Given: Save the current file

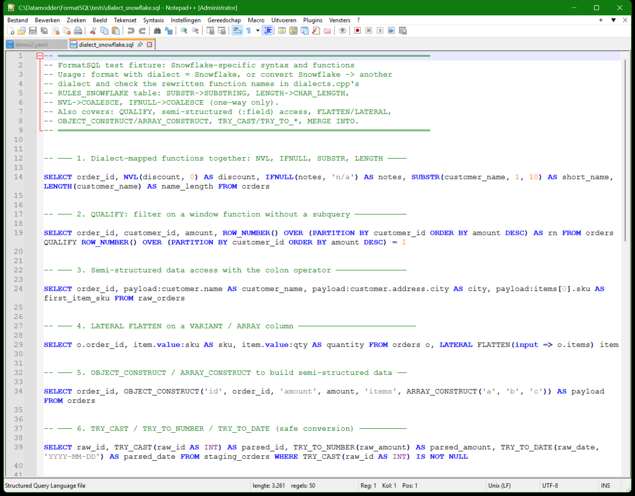Looking at the screenshot, I should (33, 31).
